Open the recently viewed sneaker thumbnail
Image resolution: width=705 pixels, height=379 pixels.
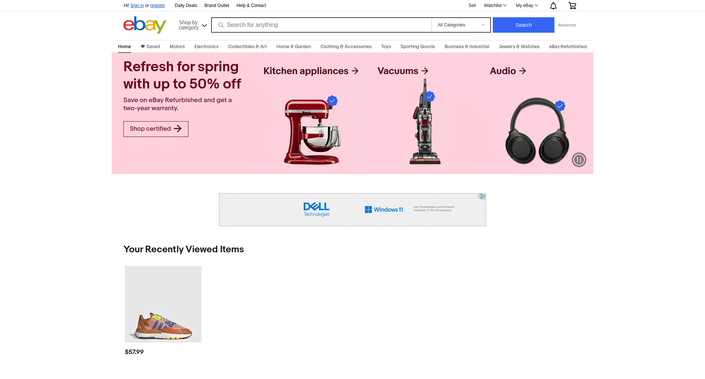point(163,304)
